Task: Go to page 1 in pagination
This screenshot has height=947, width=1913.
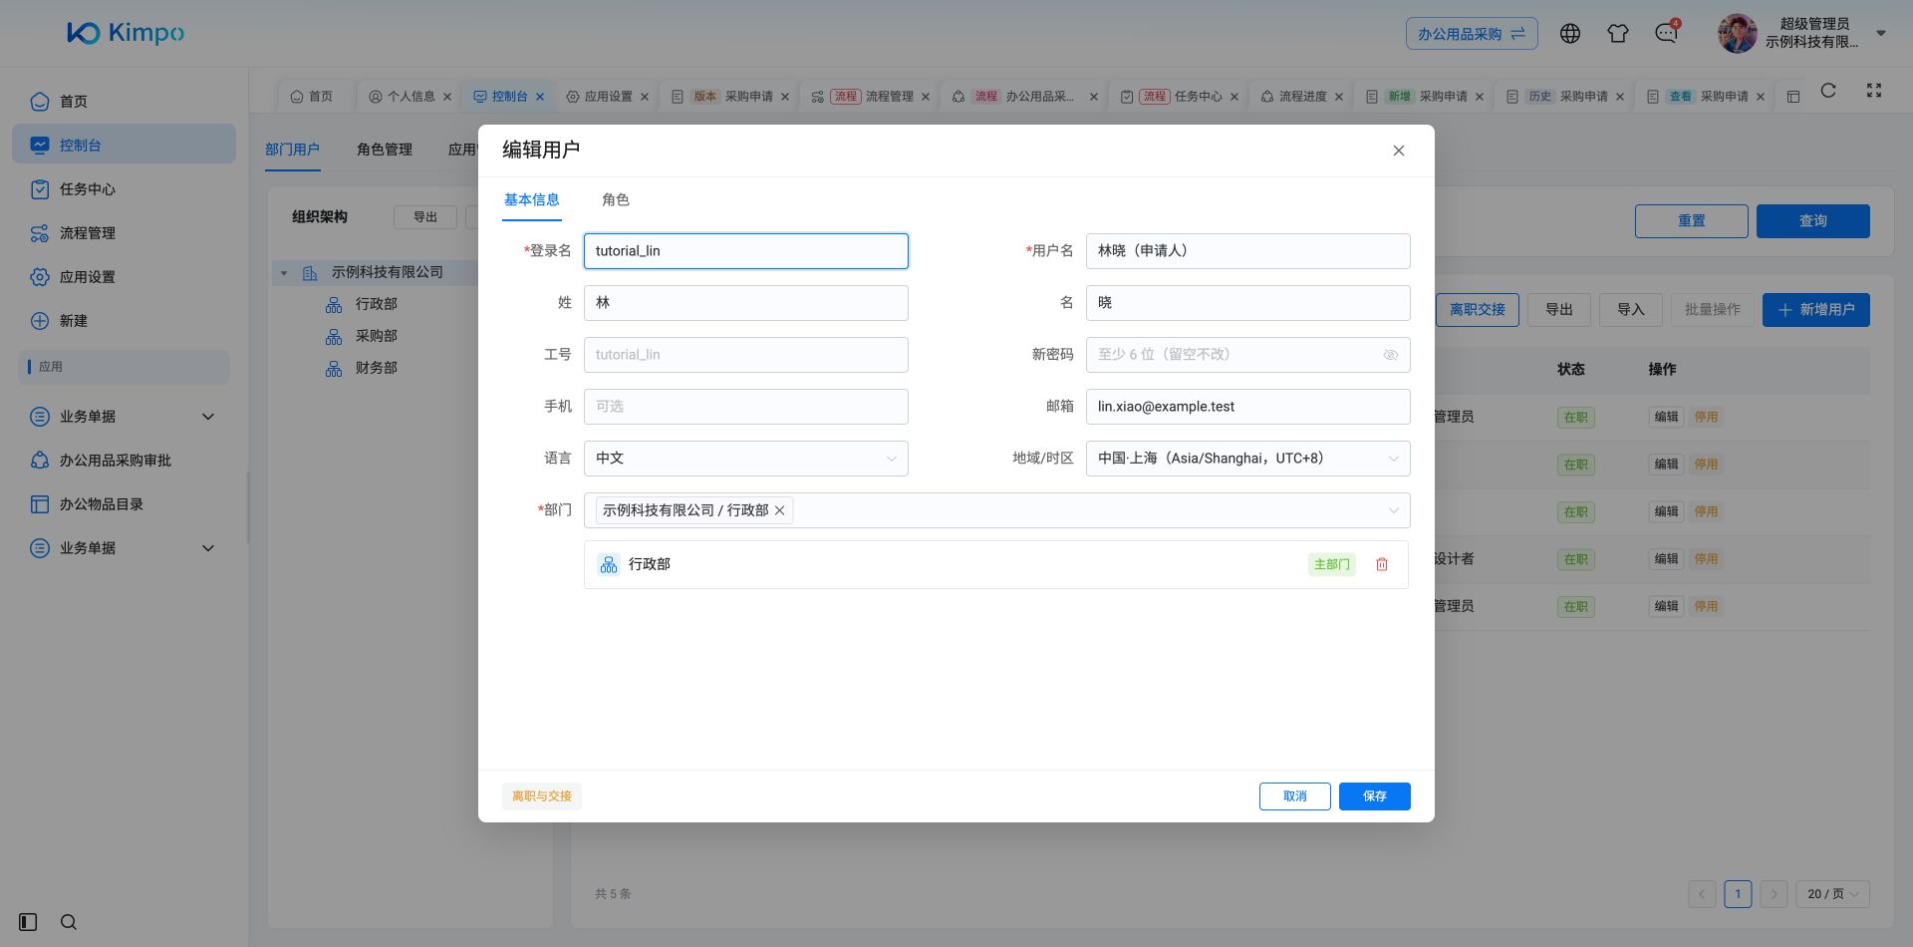Action: pyautogui.click(x=1738, y=894)
